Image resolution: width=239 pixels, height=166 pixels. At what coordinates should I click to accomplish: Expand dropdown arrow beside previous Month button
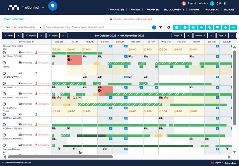click(x=41, y=36)
